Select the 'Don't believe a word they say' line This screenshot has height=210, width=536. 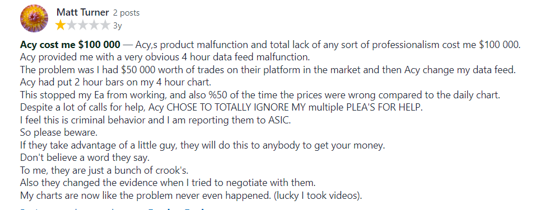(85, 158)
